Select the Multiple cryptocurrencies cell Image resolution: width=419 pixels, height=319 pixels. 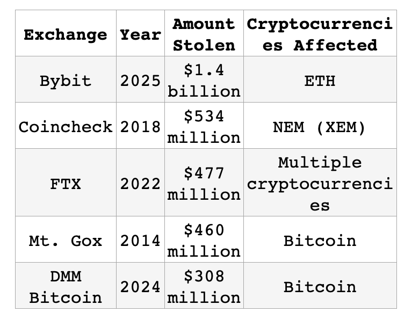320,184
